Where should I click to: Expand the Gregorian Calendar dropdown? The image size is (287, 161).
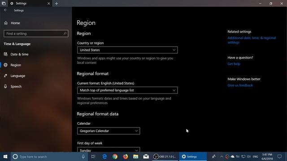tap(109, 131)
